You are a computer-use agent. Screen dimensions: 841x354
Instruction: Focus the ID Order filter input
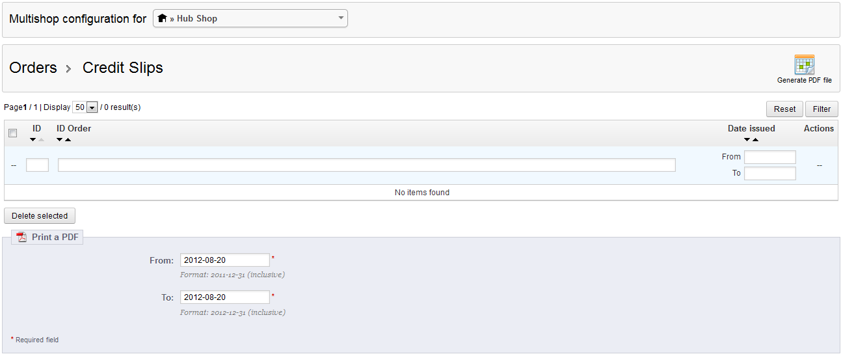(366, 165)
